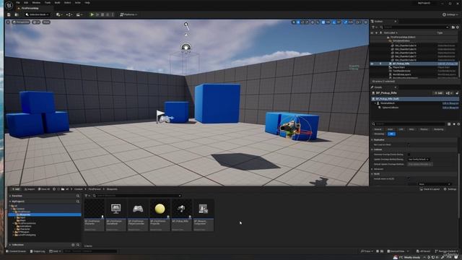Open the play options three-dot menu
462x260 pixels.
[113, 14]
